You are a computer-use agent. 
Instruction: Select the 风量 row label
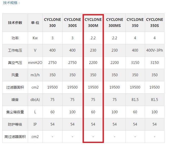pos(15,75)
